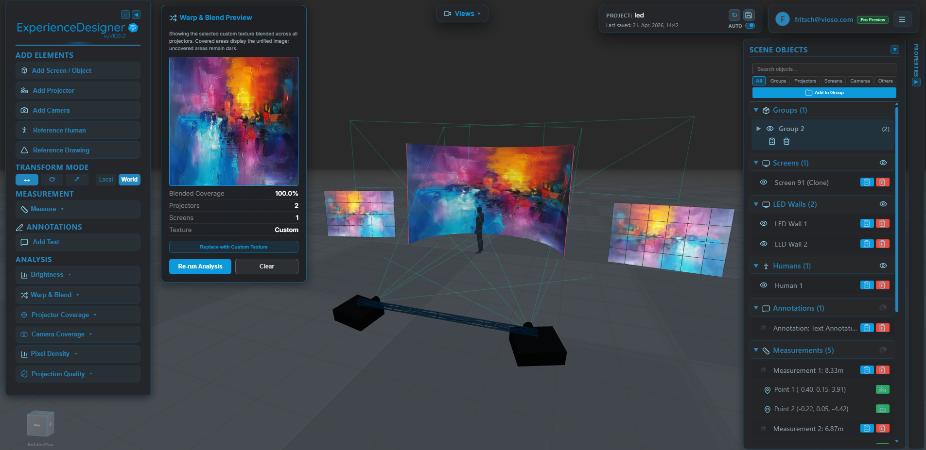Disable the AUTO save toggle
The image size is (926, 450).
point(749,26)
